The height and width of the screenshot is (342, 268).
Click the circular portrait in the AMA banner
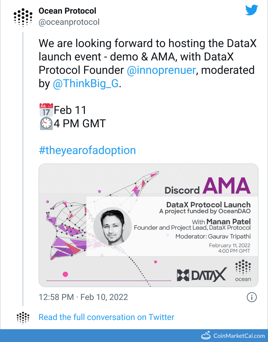pos(113,226)
